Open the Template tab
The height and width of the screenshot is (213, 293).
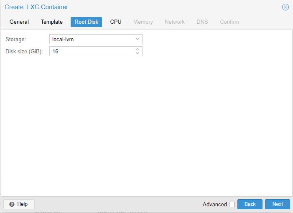tap(51, 22)
